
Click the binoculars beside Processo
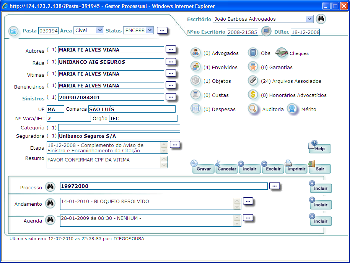coord(50,187)
